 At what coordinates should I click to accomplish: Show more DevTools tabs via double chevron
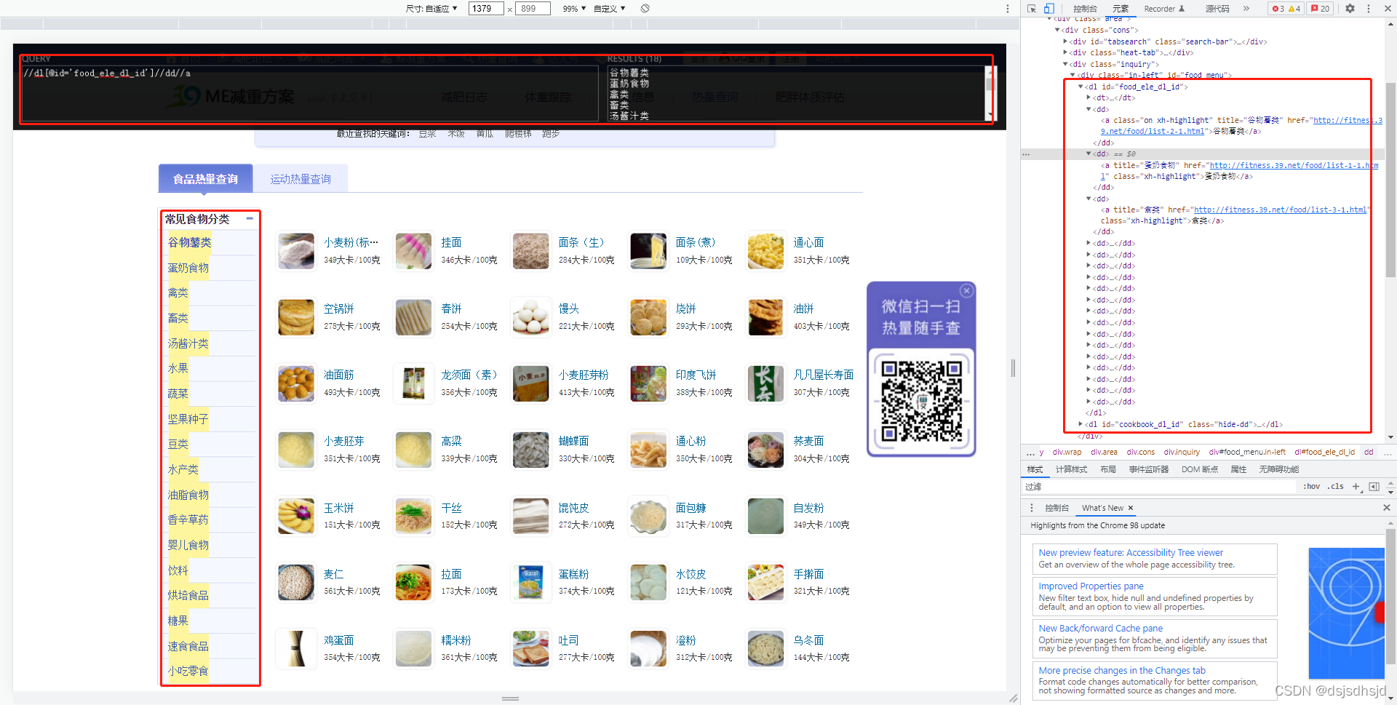coord(1246,9)
